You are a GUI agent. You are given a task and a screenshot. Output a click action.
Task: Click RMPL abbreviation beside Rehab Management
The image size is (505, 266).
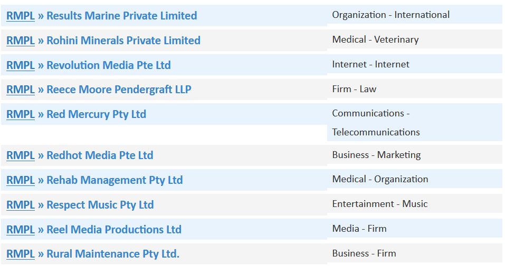(21, 180)
